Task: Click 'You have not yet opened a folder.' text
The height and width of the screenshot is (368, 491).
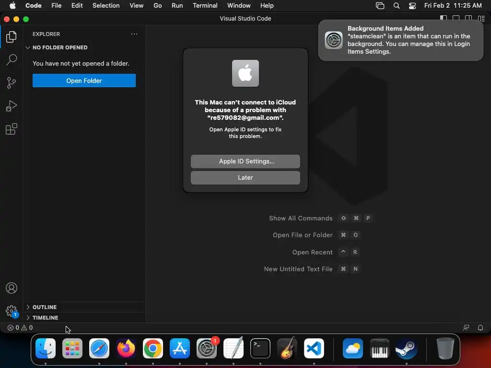Action: click(81, 64)
